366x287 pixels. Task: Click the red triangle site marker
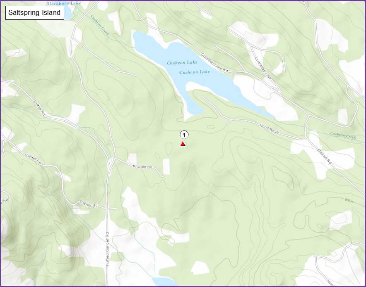point(183,144)
